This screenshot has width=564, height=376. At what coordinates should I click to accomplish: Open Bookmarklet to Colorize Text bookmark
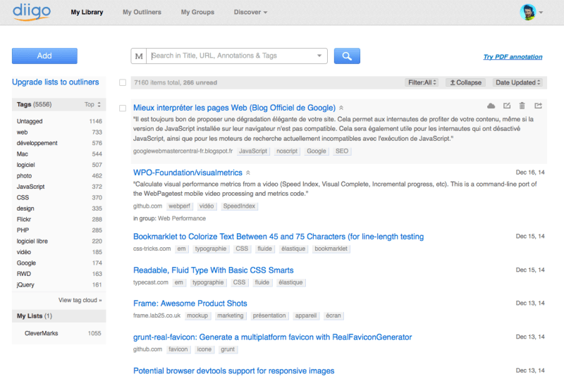[278, 237]
